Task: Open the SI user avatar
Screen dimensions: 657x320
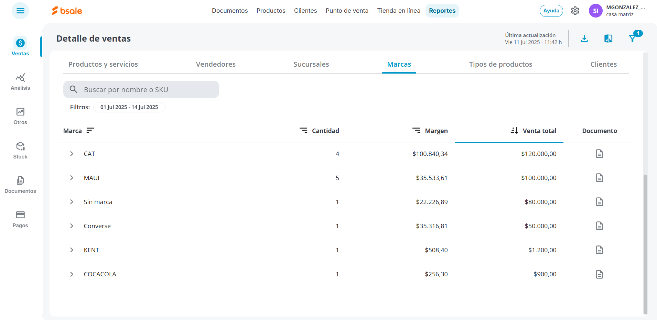Action: point(596,11)
